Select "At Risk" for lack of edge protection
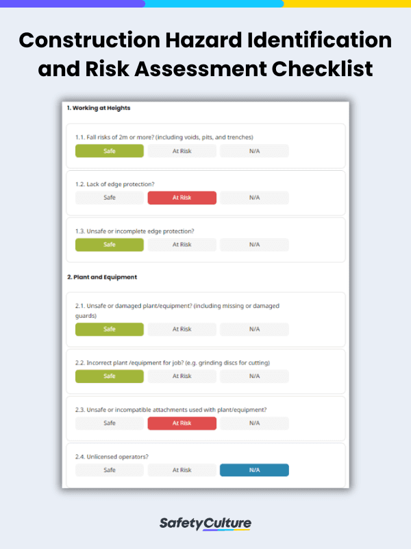This screenshot has width=411, height=549. click(182, 198)
